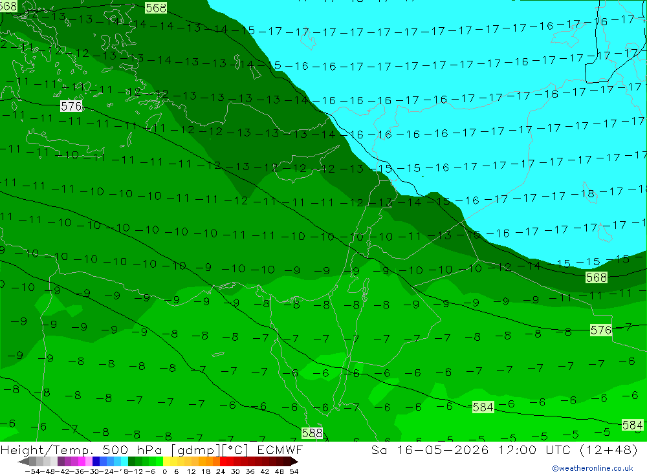Click the 24 value on the legend scale
This screenshot has width=647, height=474.
[221, 471]
